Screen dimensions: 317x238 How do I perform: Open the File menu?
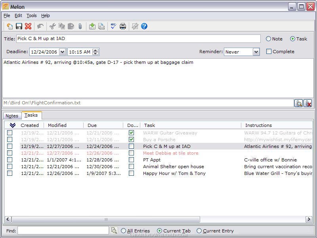tap(7, 15)
